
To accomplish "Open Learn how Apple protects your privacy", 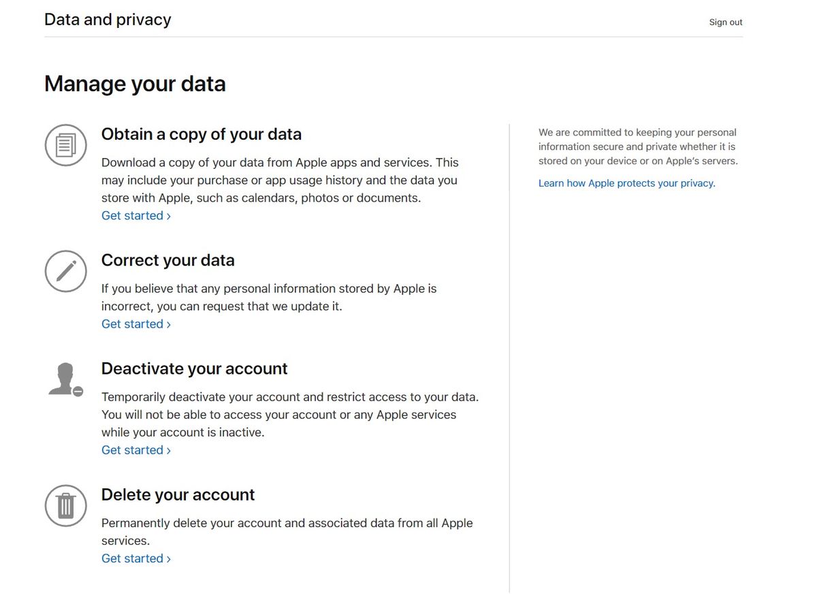I will (626, 183).
